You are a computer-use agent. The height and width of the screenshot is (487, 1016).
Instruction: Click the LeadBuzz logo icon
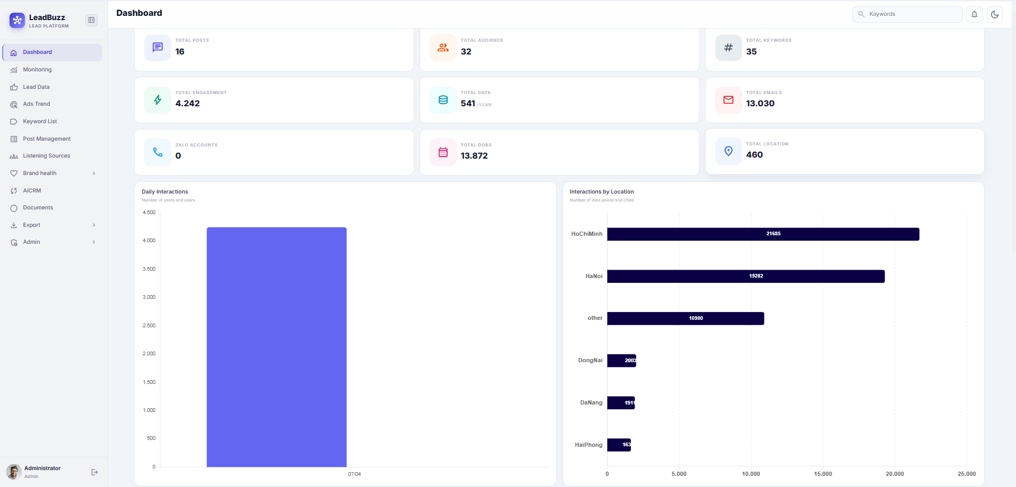(x=17, y=21)
